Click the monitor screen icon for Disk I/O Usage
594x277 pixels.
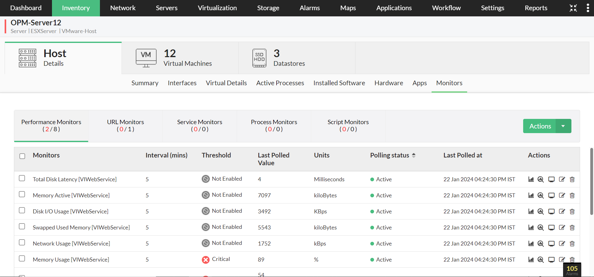coord(551,212)
